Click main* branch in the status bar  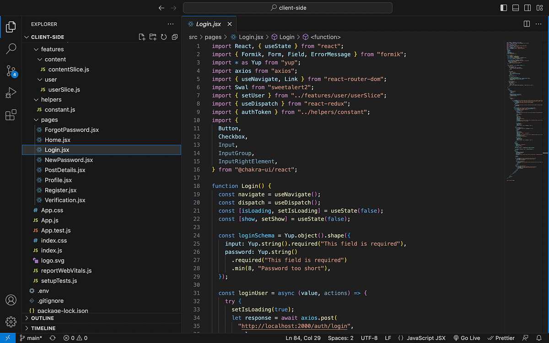31,338
